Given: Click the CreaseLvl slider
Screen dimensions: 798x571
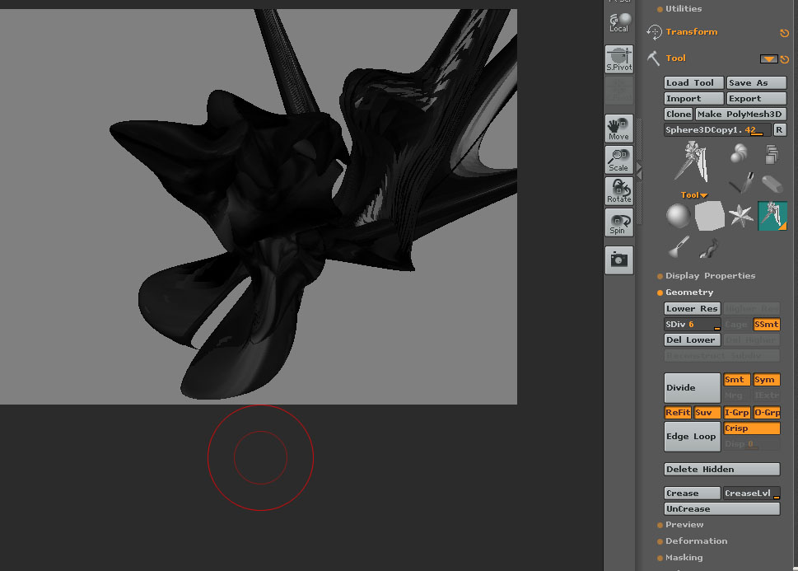Looking at the screenshot, I should pyautogui.click(x=752, y=493).
